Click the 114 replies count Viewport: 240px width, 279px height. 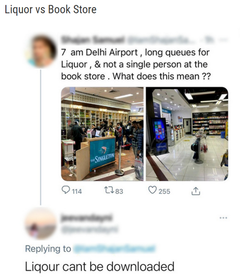[x=77, y=192]
